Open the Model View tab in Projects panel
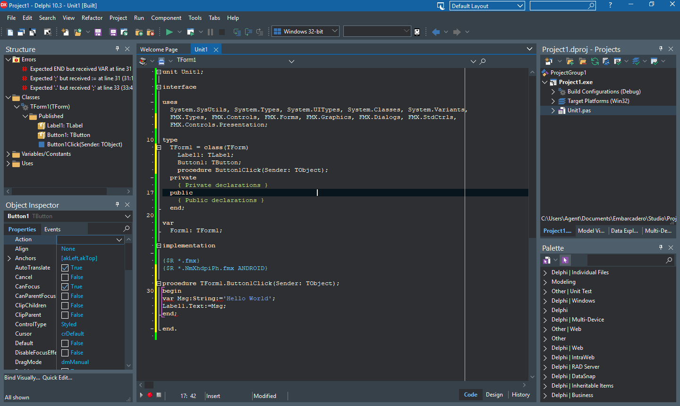This screenshot has width=680, height=406. coord(591,231)
